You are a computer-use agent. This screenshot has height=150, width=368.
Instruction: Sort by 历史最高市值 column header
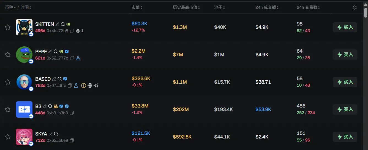[186, 7]
